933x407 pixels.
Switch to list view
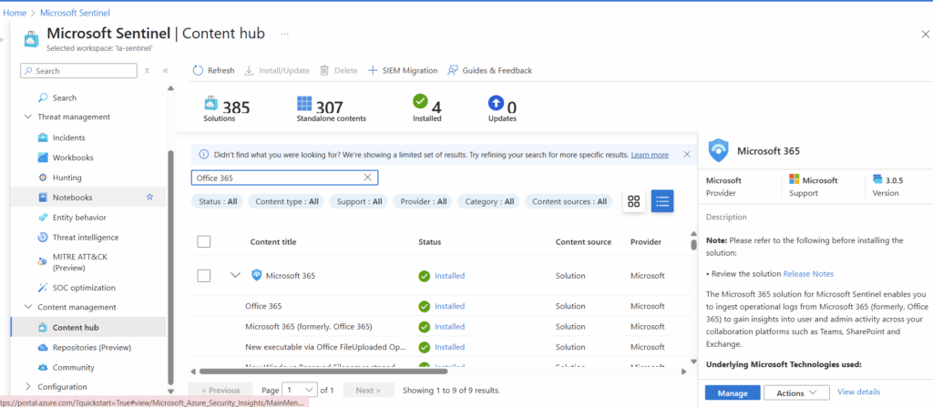pyautogui.click(x=662, y=201)
